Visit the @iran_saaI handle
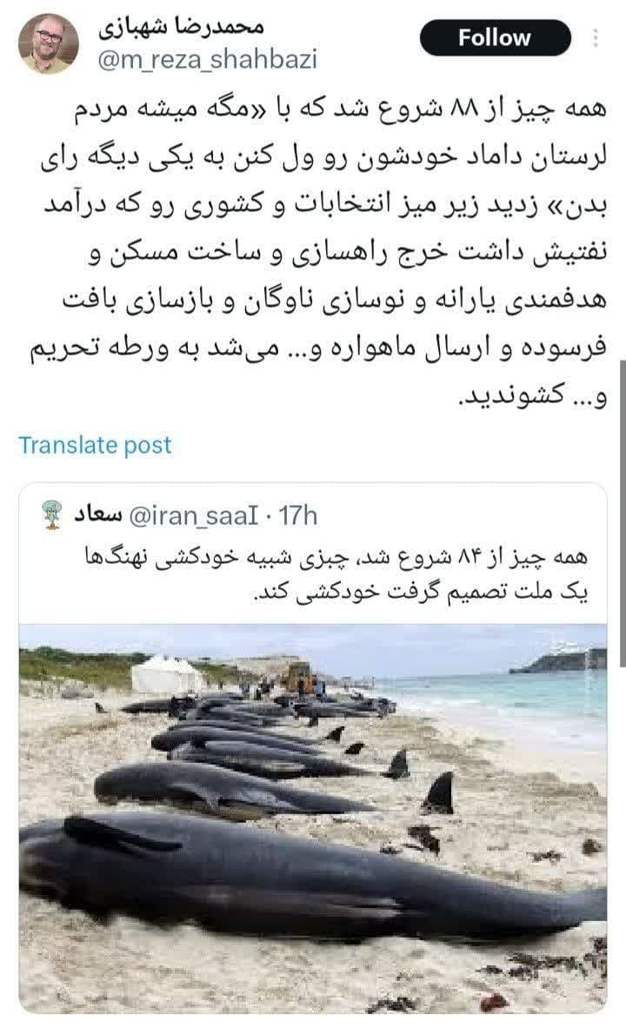Image resolution: width=626 pixels, height=1028 pixels. (x=194, y=516)
